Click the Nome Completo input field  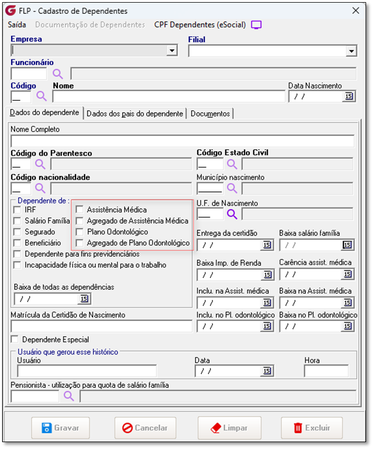coord(182,141)
